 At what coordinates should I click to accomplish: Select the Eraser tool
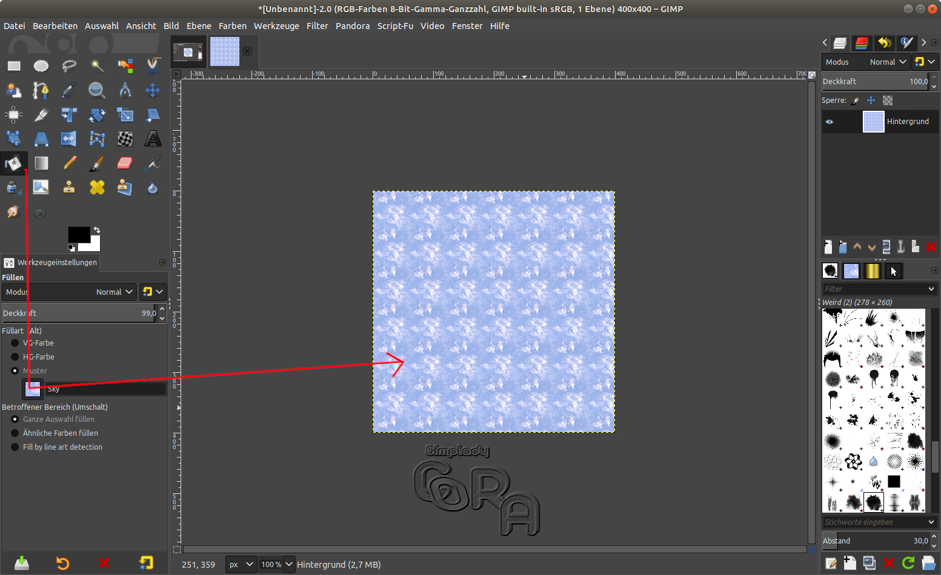click(125, 163)
